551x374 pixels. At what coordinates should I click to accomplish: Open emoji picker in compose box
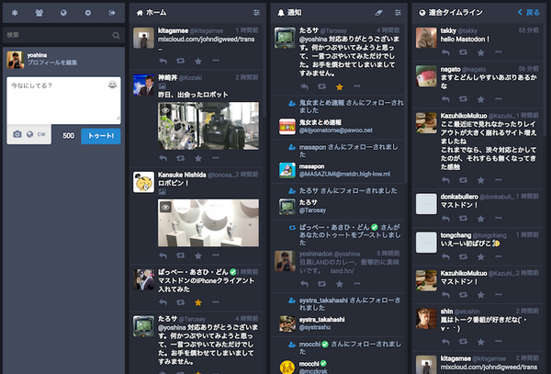tap(112, 85)
